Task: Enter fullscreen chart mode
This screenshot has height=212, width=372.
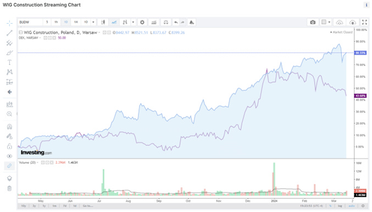Action: (364, 22)
